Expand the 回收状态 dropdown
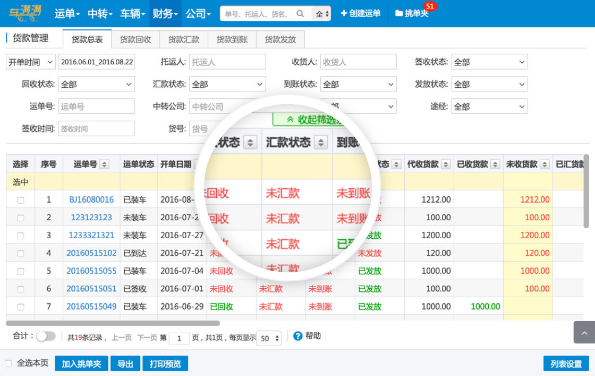The width and height of the screenshot is (595, 376). click(x=97, y=85)
